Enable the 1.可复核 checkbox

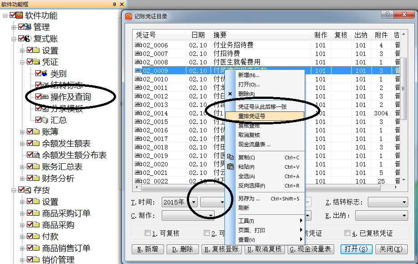coord(148,233)
